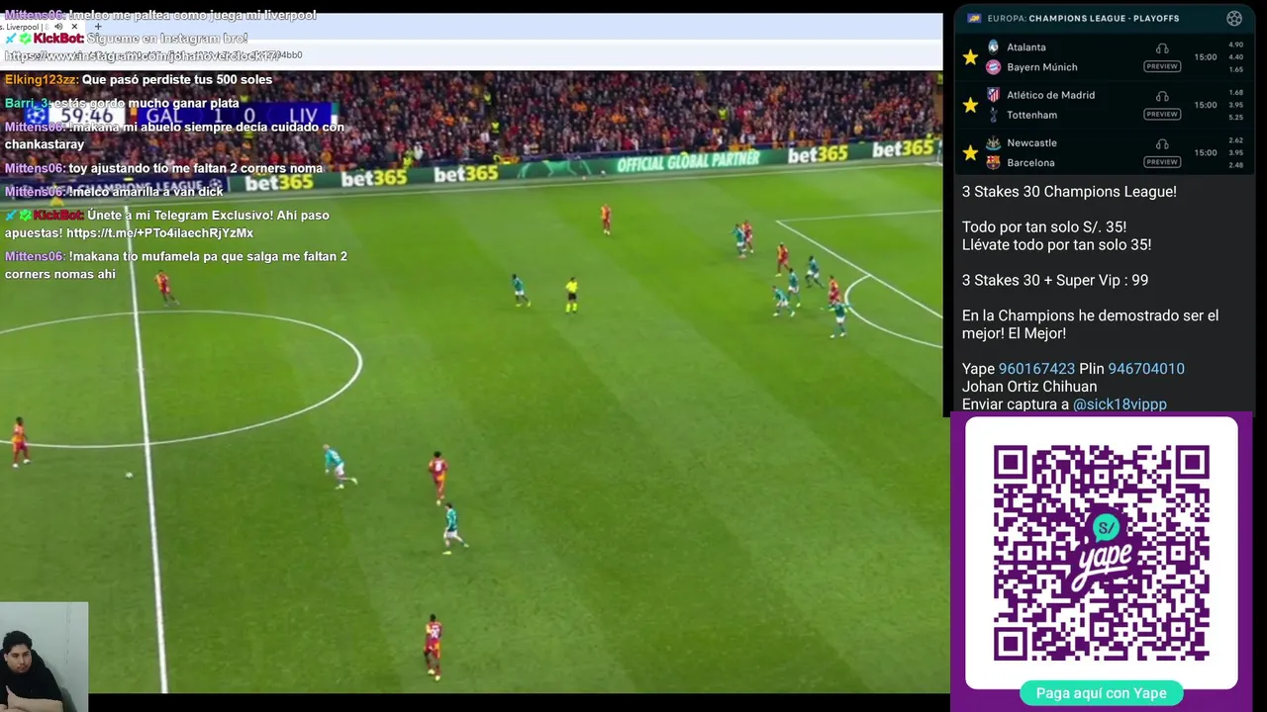The height and width of the screenshot is (712, 1267).
Task: Open the Instagram URL in the KickBot message
Action: [141, 55]
